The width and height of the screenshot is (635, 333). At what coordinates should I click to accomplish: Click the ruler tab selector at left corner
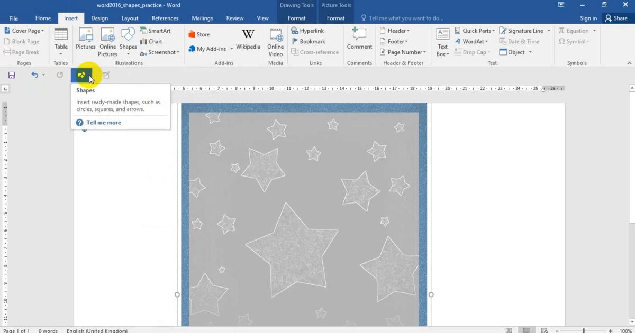click(x=5, y=89)
